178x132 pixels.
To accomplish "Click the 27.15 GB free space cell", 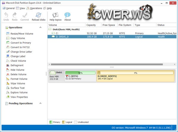I will click(108, 33).
